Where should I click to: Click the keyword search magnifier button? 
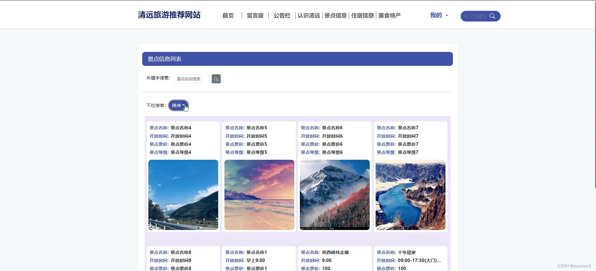click(x=216, y=79)
